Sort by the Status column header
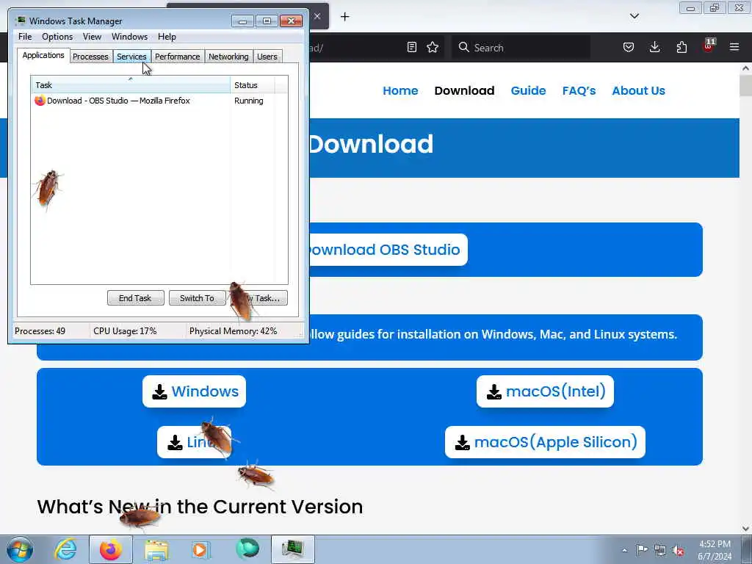 point(253,85)
